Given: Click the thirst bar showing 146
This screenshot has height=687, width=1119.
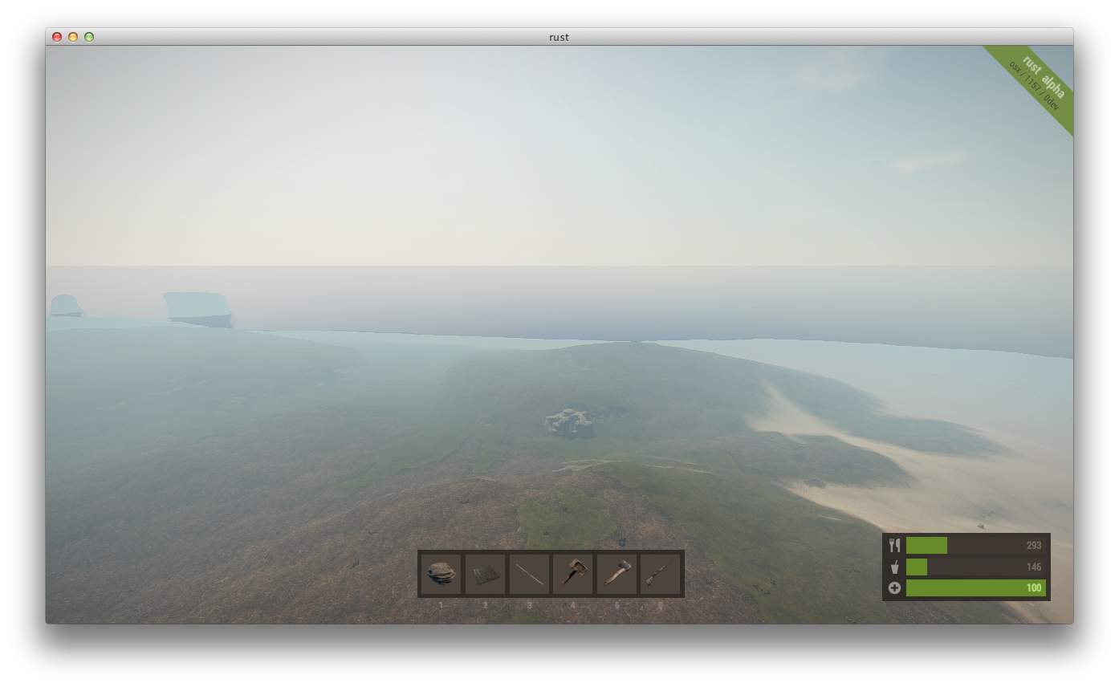Looking at the screenshot, I should click(976, 567).
